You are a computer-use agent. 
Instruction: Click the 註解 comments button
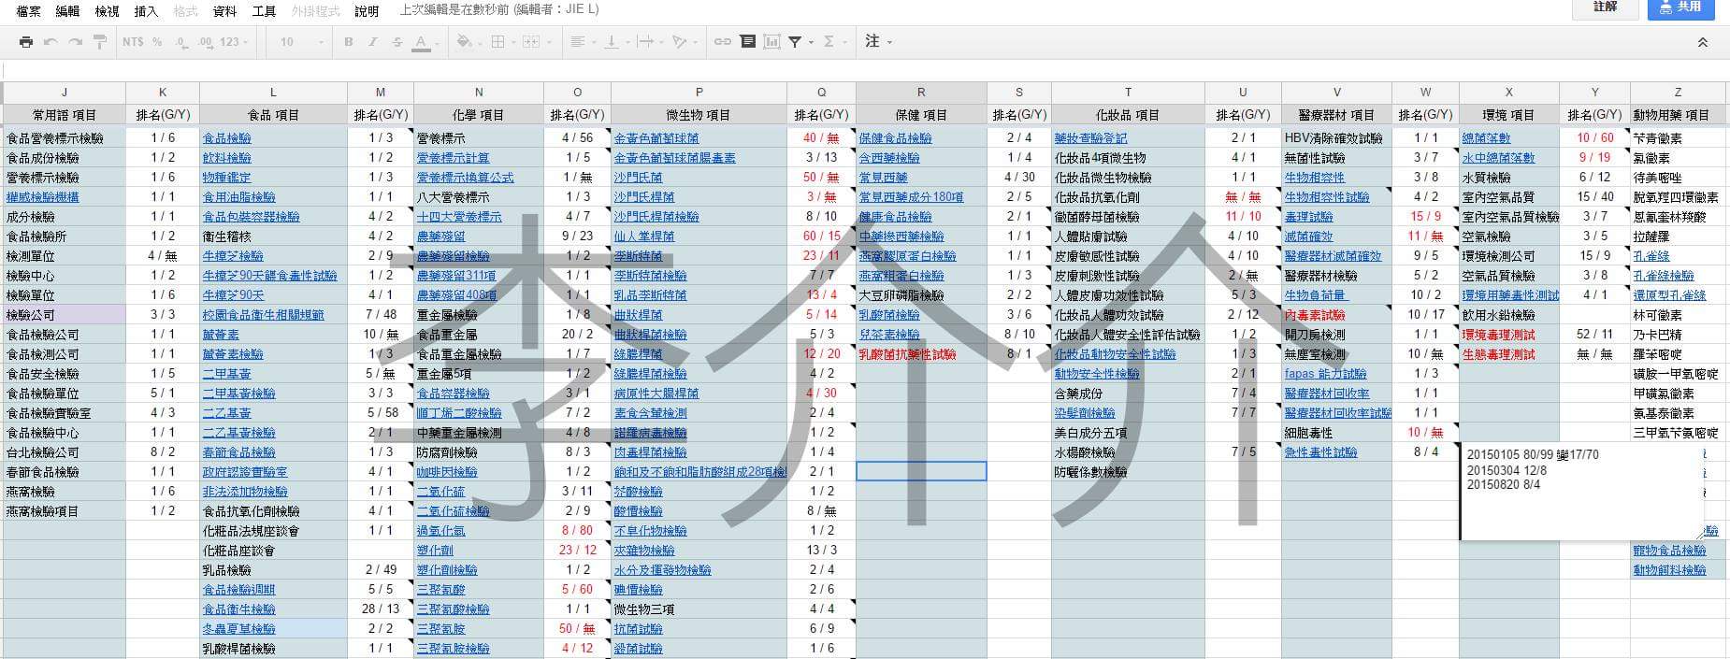(1605, 7)
